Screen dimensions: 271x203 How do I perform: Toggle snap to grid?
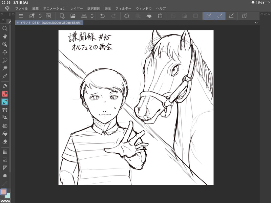(231, 16)
